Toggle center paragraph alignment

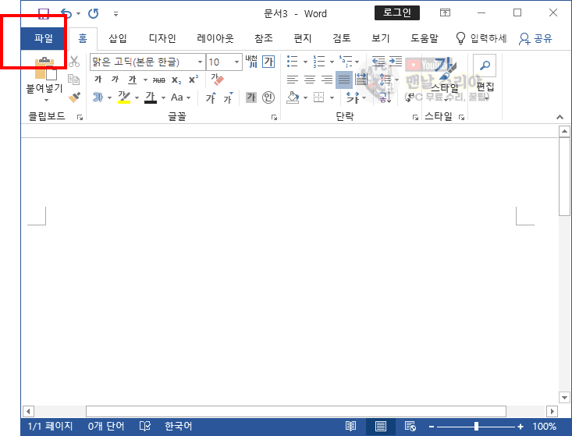pyautogui.click(x=309, y=80)
